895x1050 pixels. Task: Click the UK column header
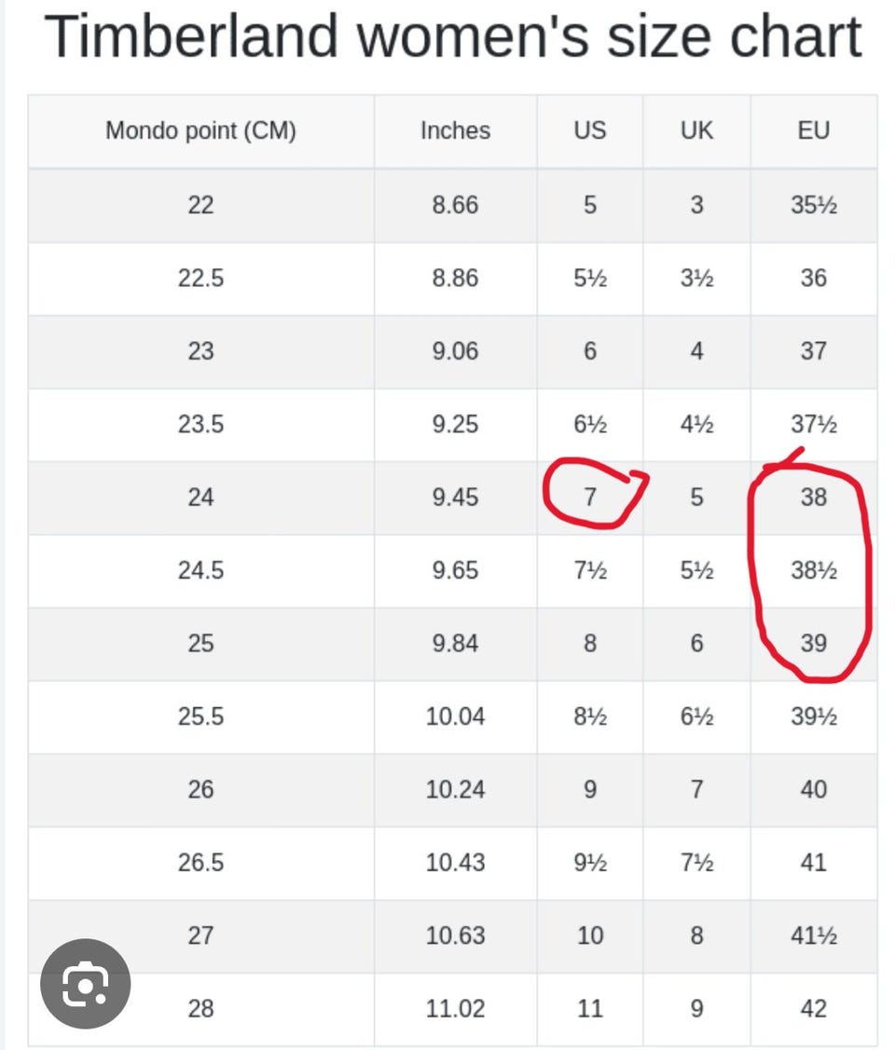point(696,130)
